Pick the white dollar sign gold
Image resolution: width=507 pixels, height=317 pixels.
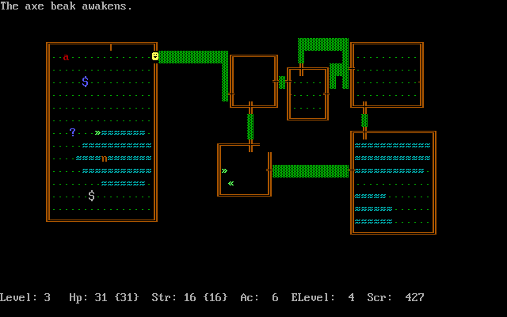91,196
